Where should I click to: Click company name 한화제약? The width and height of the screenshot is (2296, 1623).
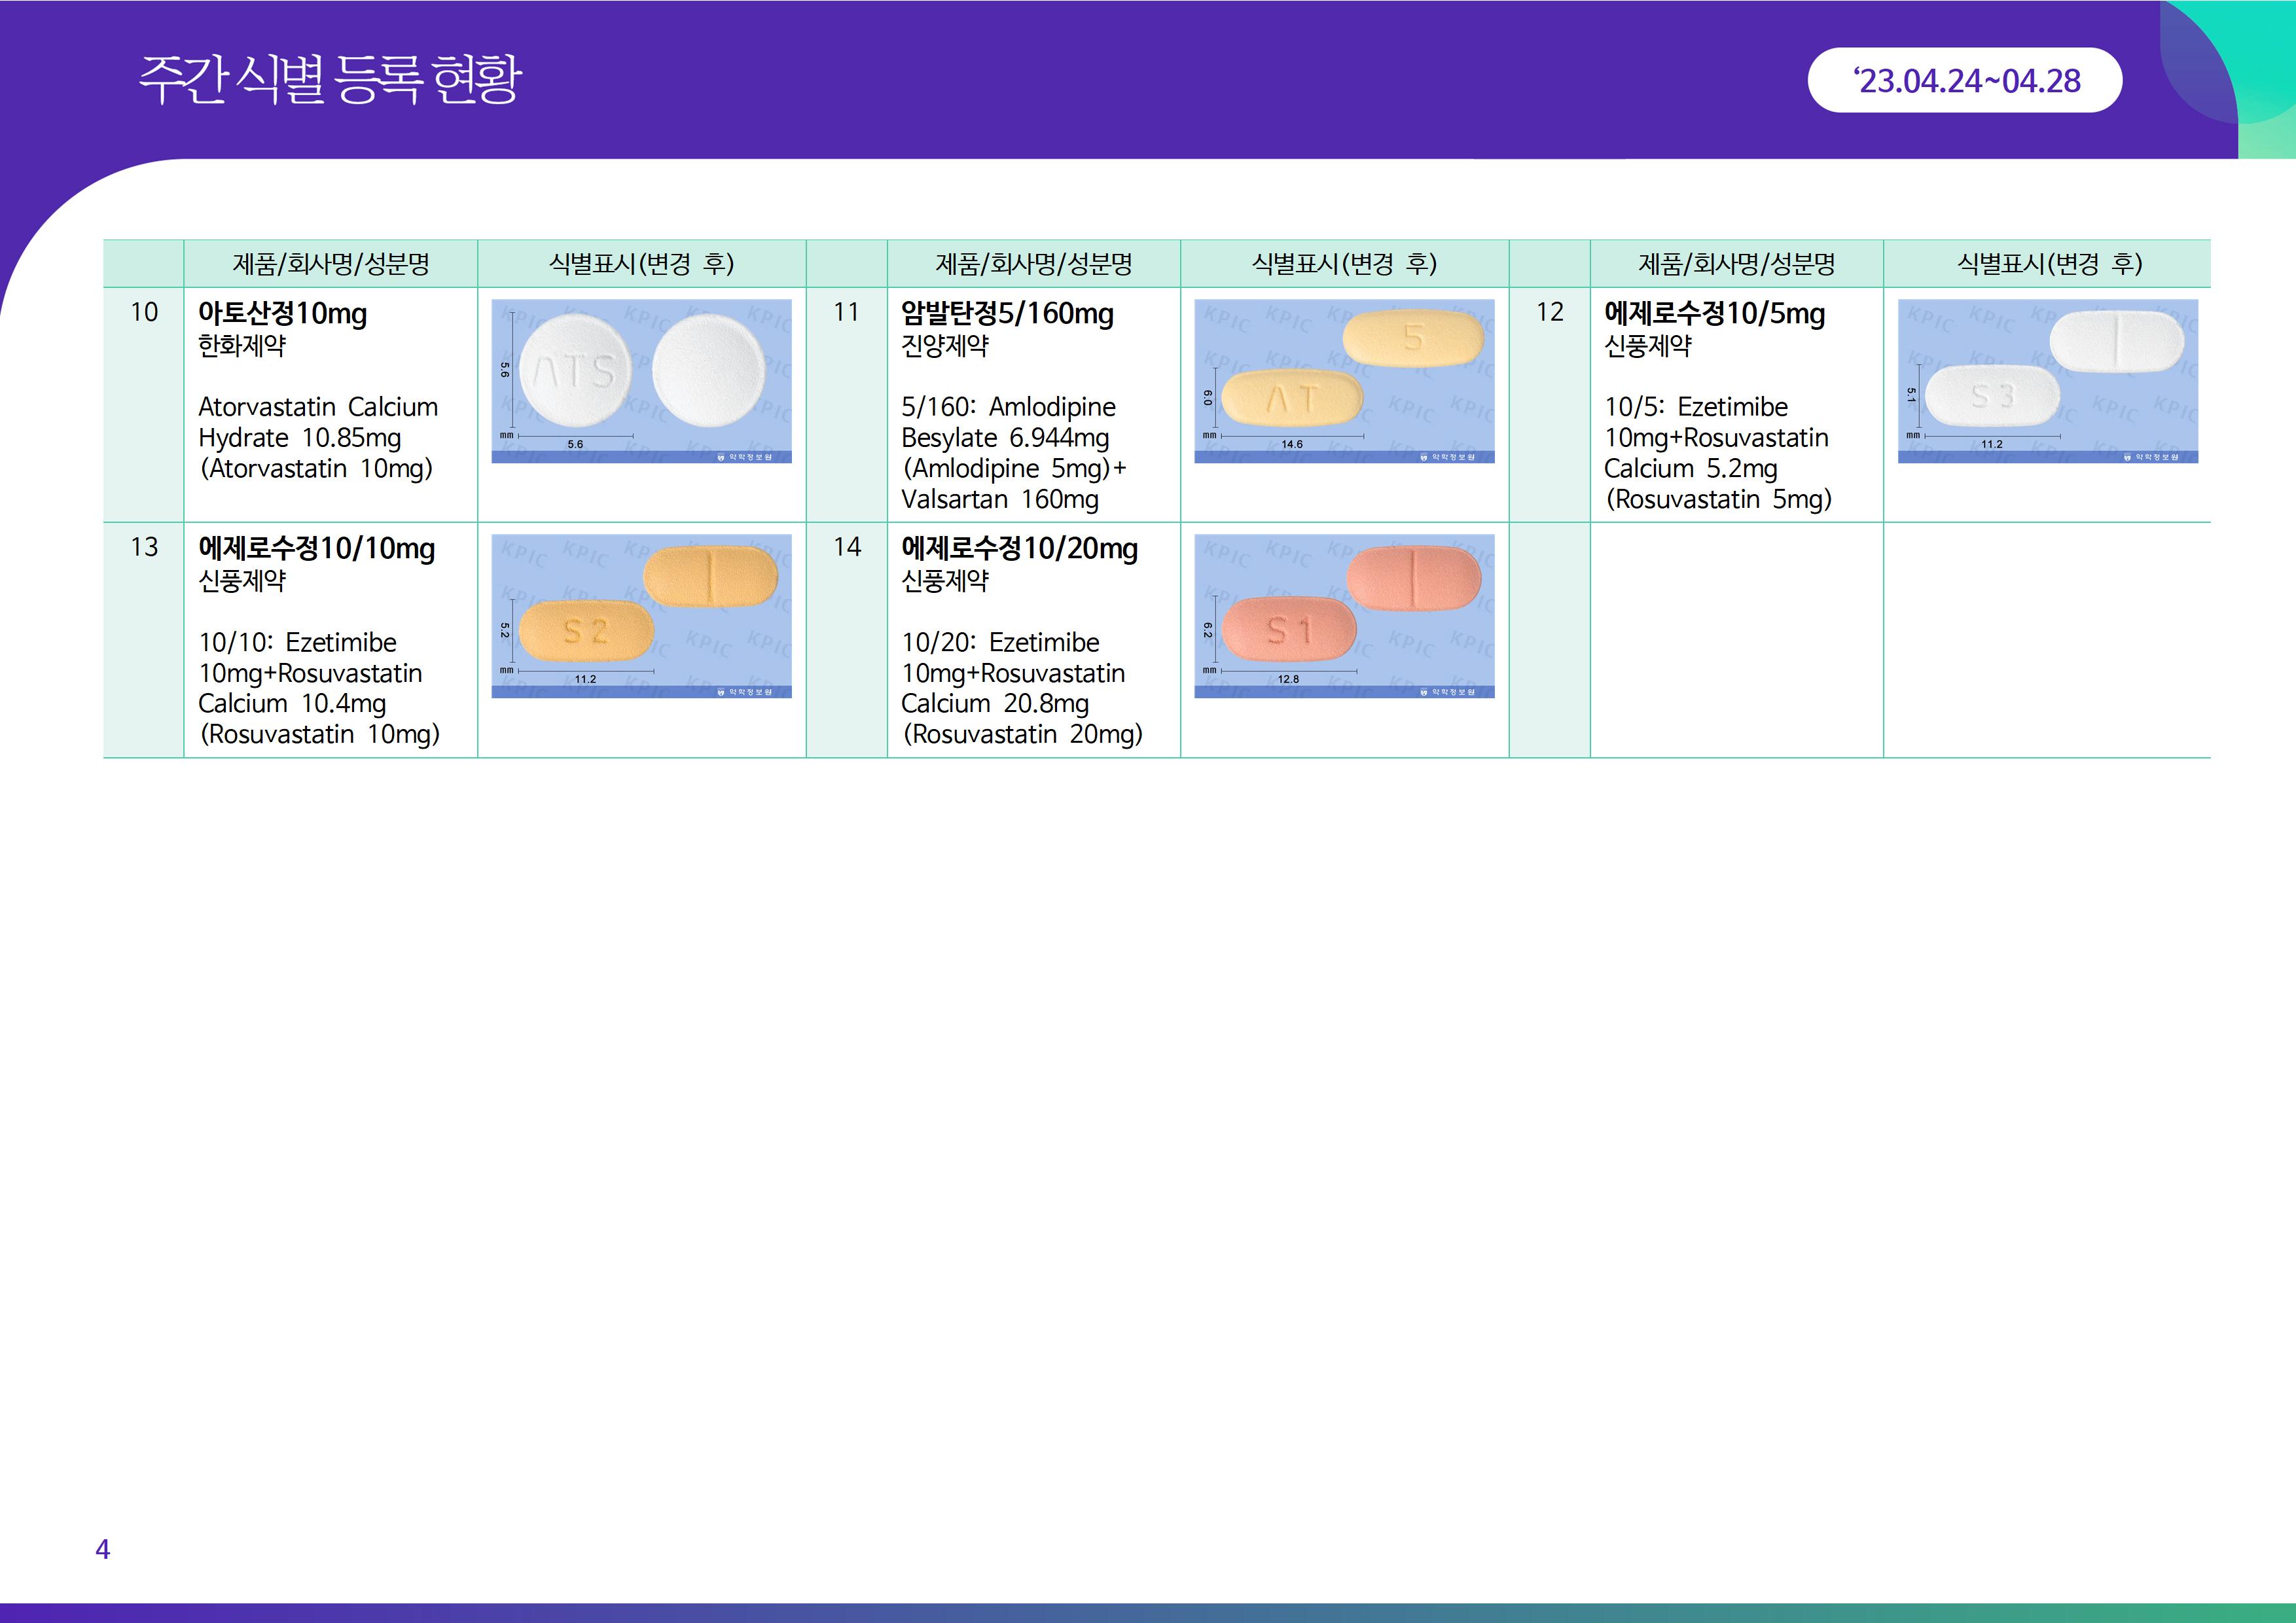tap(242, 346)
